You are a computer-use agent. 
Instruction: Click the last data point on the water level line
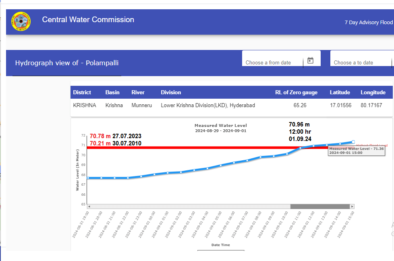pyautogui.click(x=353, y=142)
